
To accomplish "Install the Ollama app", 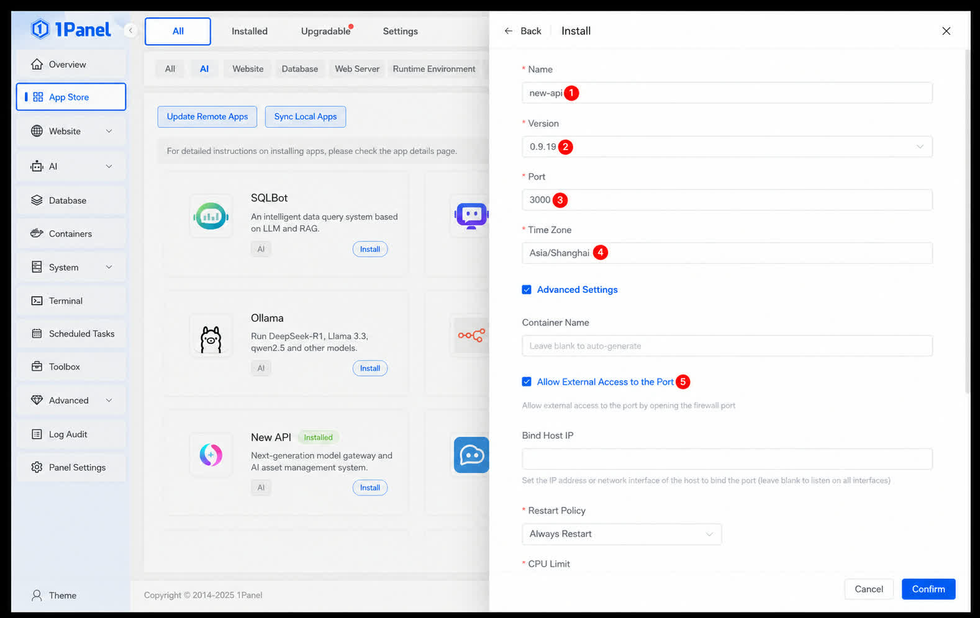I will click(x=370, y=368).
